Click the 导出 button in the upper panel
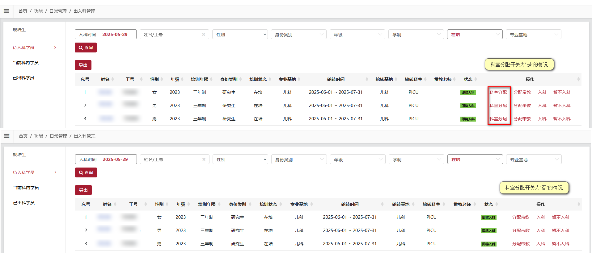592x253 pixels. tap(83, 65)
